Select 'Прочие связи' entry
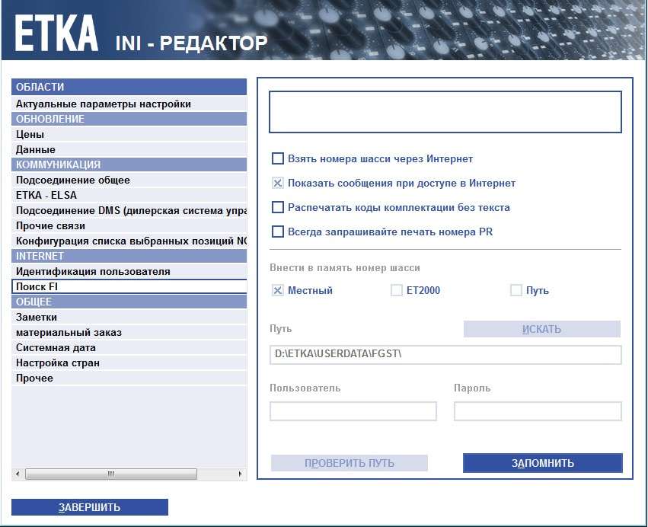 129,225
